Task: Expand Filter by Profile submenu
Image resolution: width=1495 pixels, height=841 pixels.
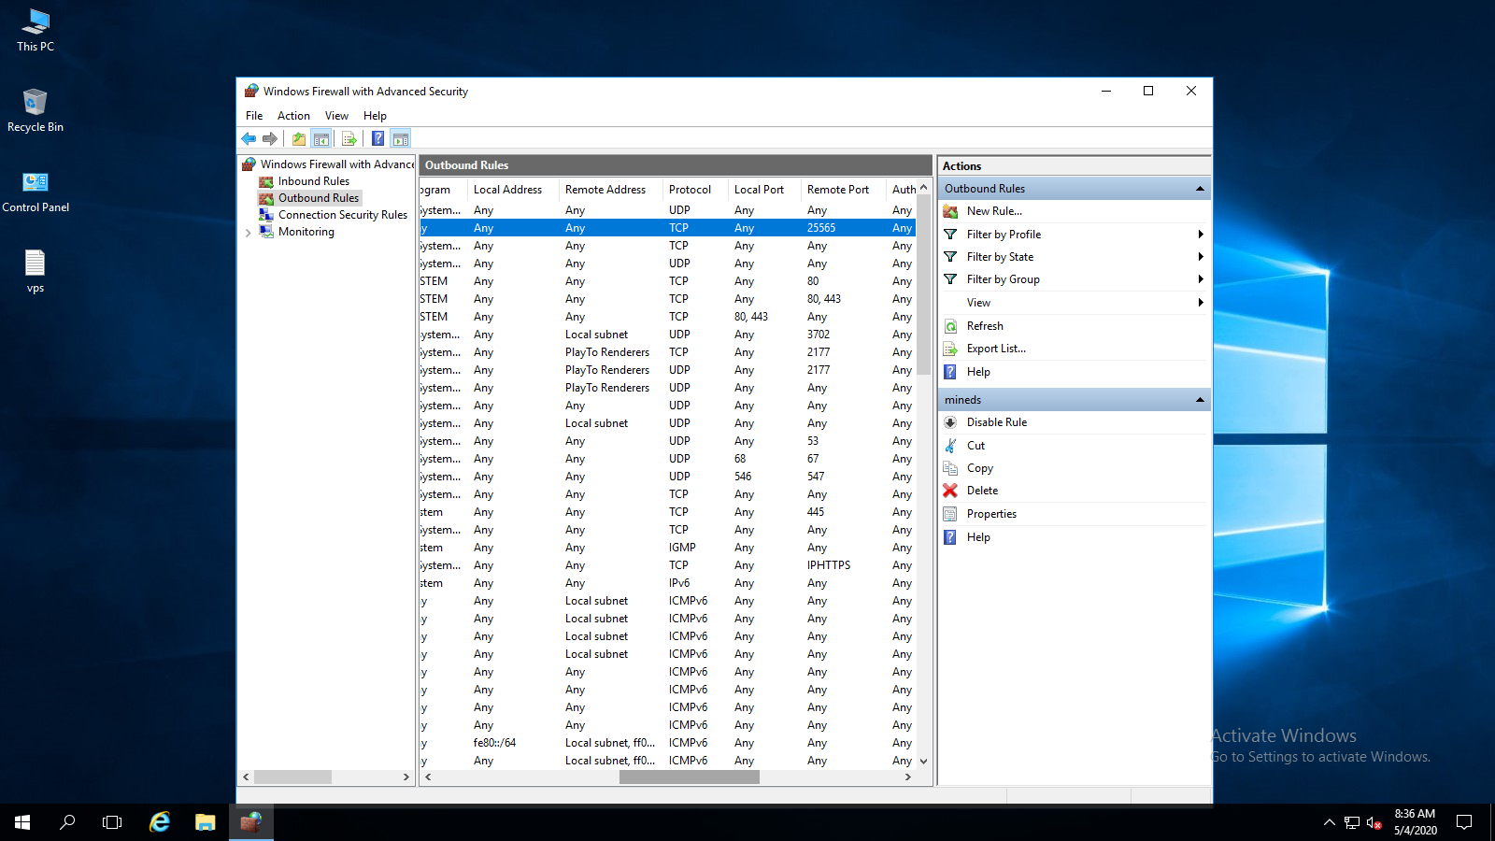Action: point(1200,235)
